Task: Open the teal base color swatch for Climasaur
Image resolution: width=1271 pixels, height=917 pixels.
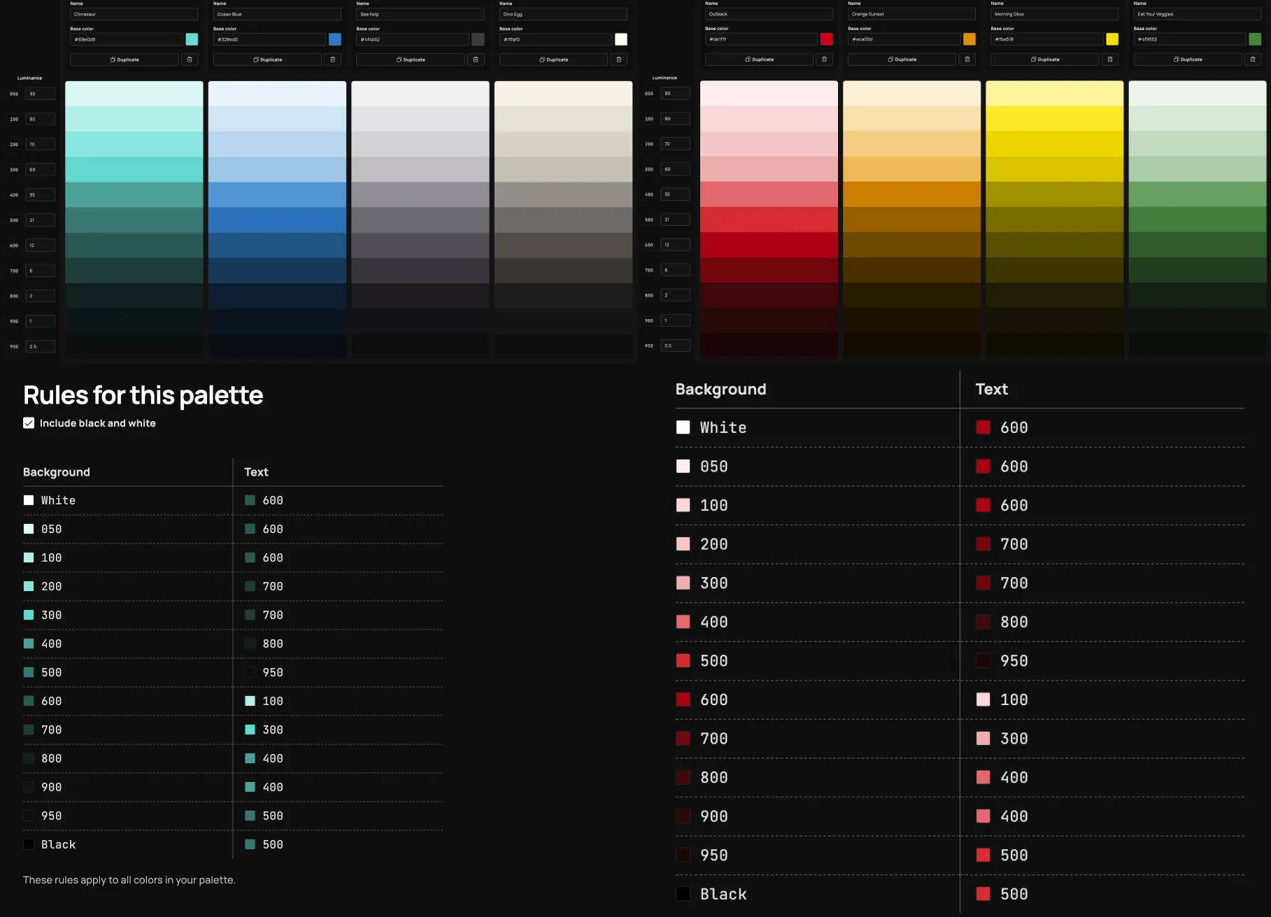Action: [192, 39]
